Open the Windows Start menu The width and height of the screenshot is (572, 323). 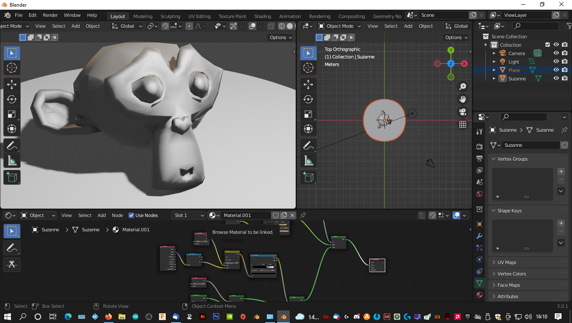pos(8,317)
